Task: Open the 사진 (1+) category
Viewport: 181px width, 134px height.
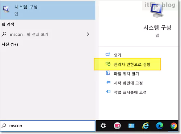Action: 10,44
